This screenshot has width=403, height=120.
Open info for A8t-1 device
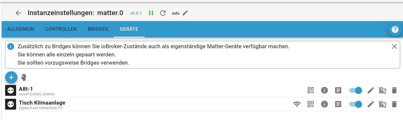tap(324, 90)
